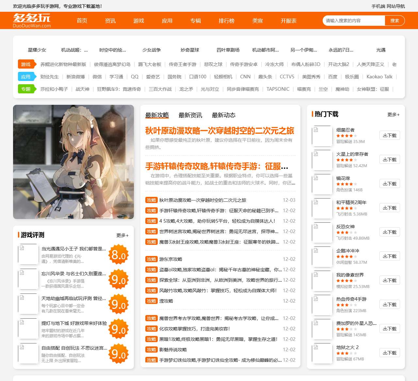Open the 应用 navigation item
Image resolution: width=418 pixels, height=381 pixels.
pos(167,21)
